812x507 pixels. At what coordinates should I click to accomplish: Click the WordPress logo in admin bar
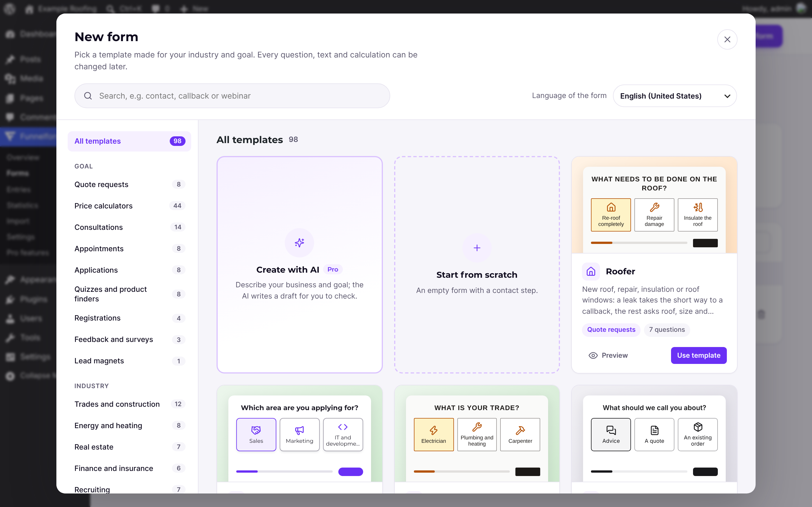tap(10, 8)
